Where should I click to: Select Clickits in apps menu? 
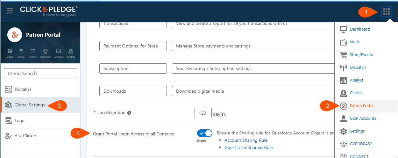coord(356,93)
